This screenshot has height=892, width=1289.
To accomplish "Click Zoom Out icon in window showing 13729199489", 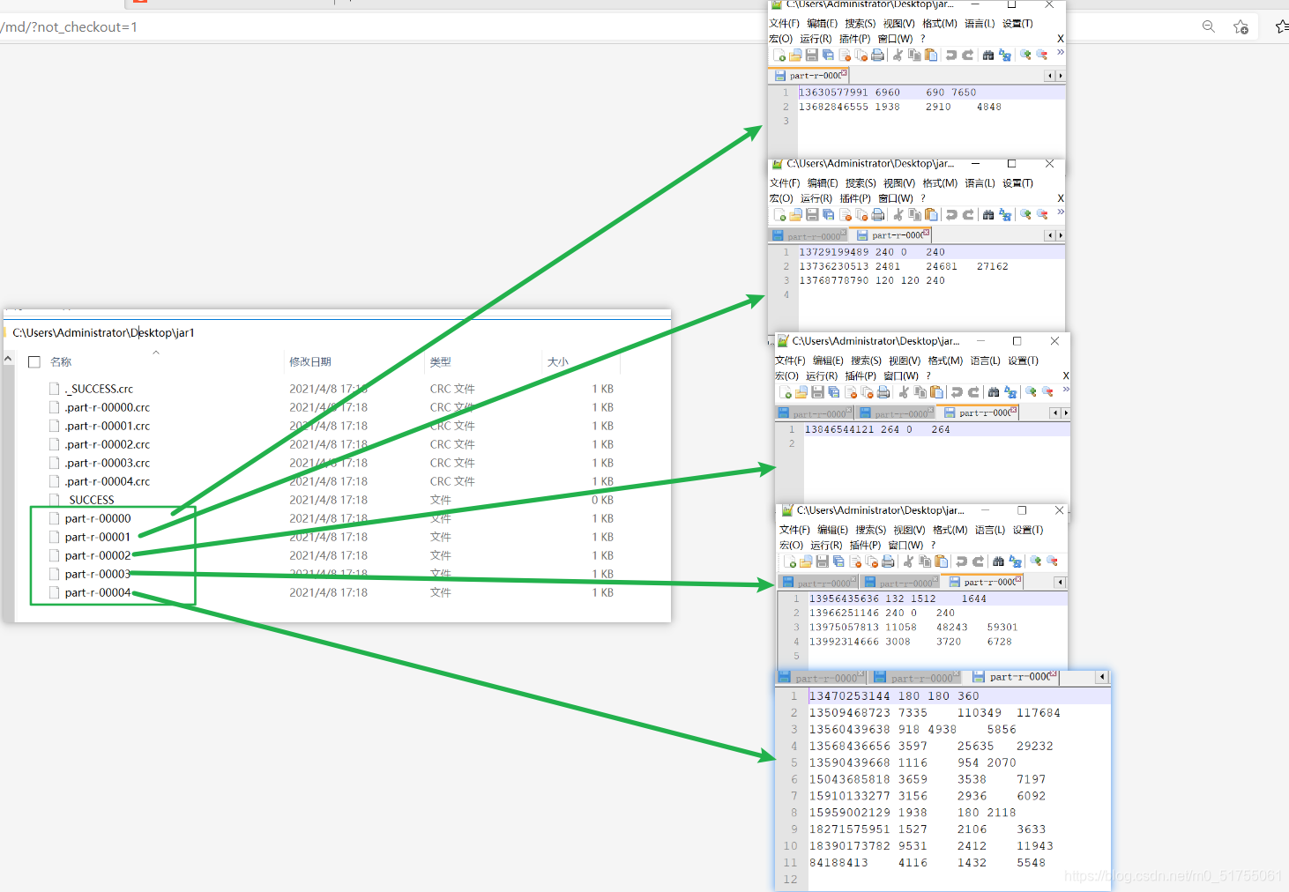I will (x=1042, y=214).
